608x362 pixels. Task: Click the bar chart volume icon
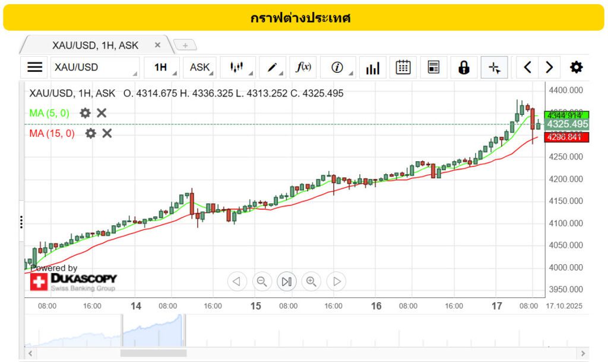tap(373, 68)
